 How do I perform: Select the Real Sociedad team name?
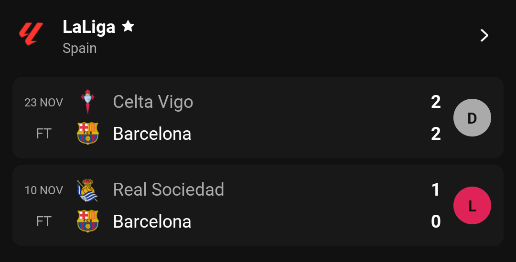click(169, 189)
